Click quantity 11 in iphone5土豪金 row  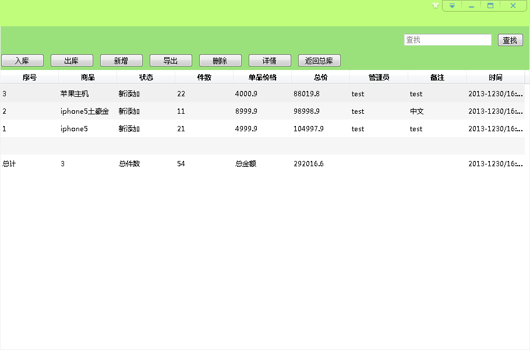(181, 111)
